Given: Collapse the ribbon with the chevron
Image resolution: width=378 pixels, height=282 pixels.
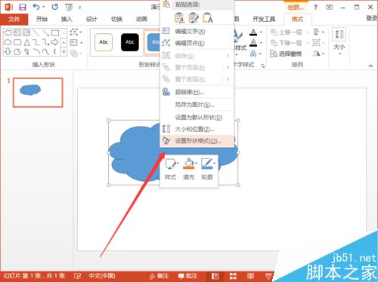Looking at the screenshot, I should coord(370,66).
